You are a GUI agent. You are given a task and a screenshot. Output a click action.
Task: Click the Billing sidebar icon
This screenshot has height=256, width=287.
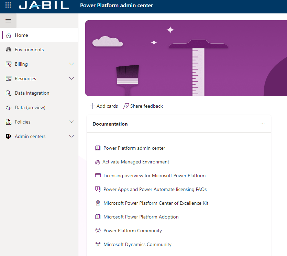click(9, 64)
